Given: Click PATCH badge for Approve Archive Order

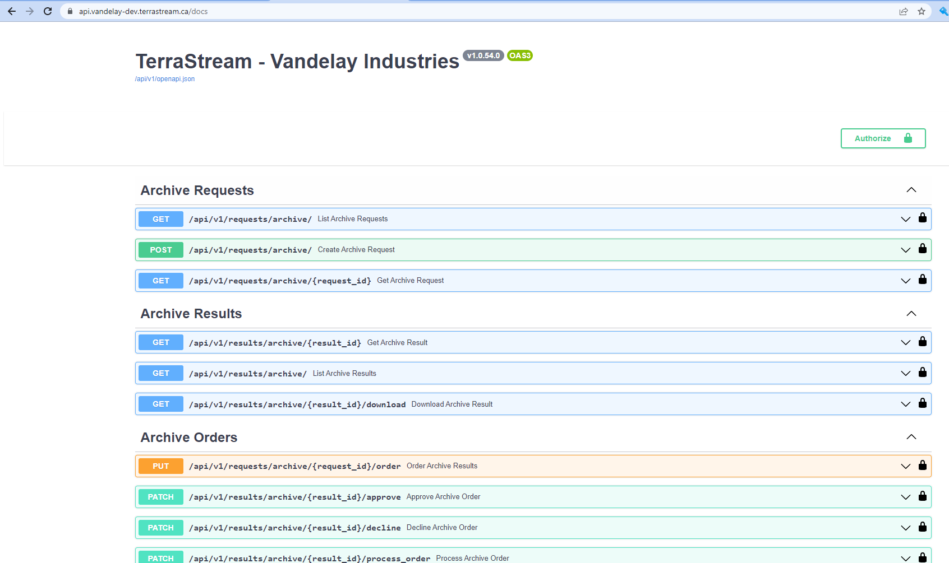Looking at the screenshot, I should coord(161,497).
